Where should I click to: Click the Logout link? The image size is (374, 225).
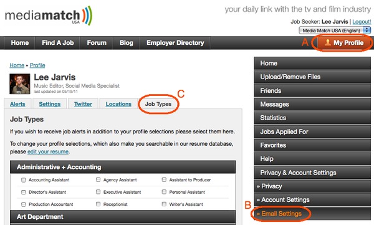pyautogui.click(x=362, y=22)
